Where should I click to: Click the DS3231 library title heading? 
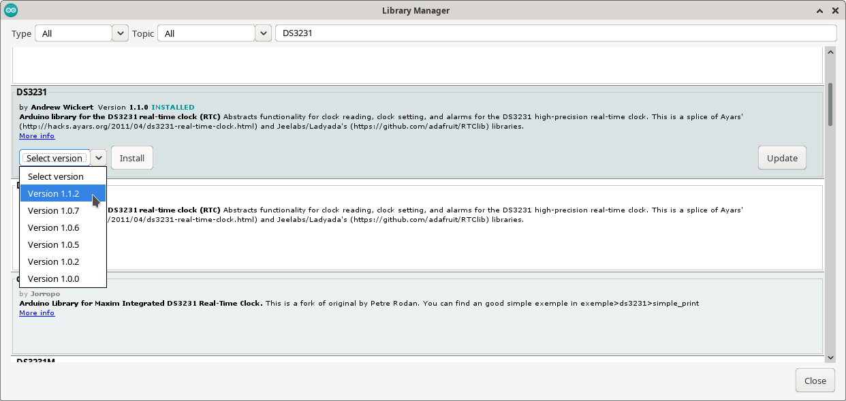click(31, 92)
